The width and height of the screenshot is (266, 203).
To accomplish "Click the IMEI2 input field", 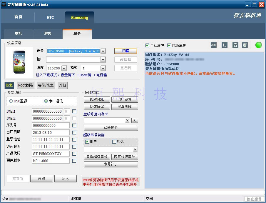I will [x=47, y=118].
